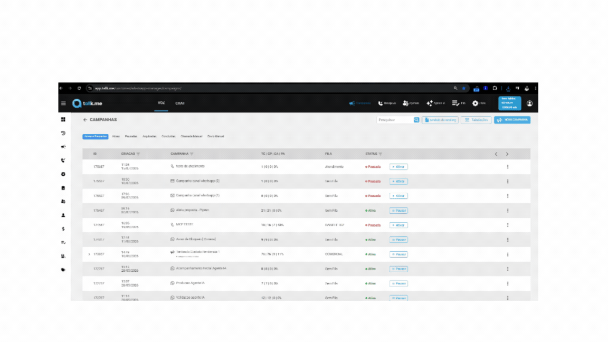Open Agente IA sparkle icon in top bar
This screenshot has height=342, width=608.
click(x=429, y=103)
